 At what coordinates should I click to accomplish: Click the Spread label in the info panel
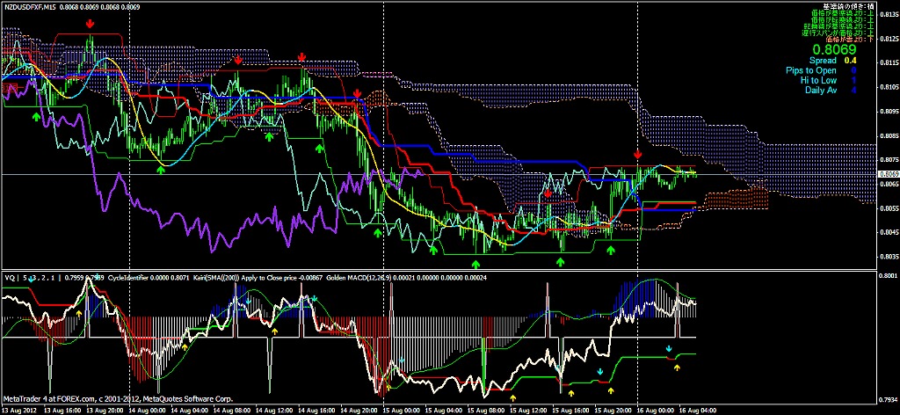tap(821, 61)
